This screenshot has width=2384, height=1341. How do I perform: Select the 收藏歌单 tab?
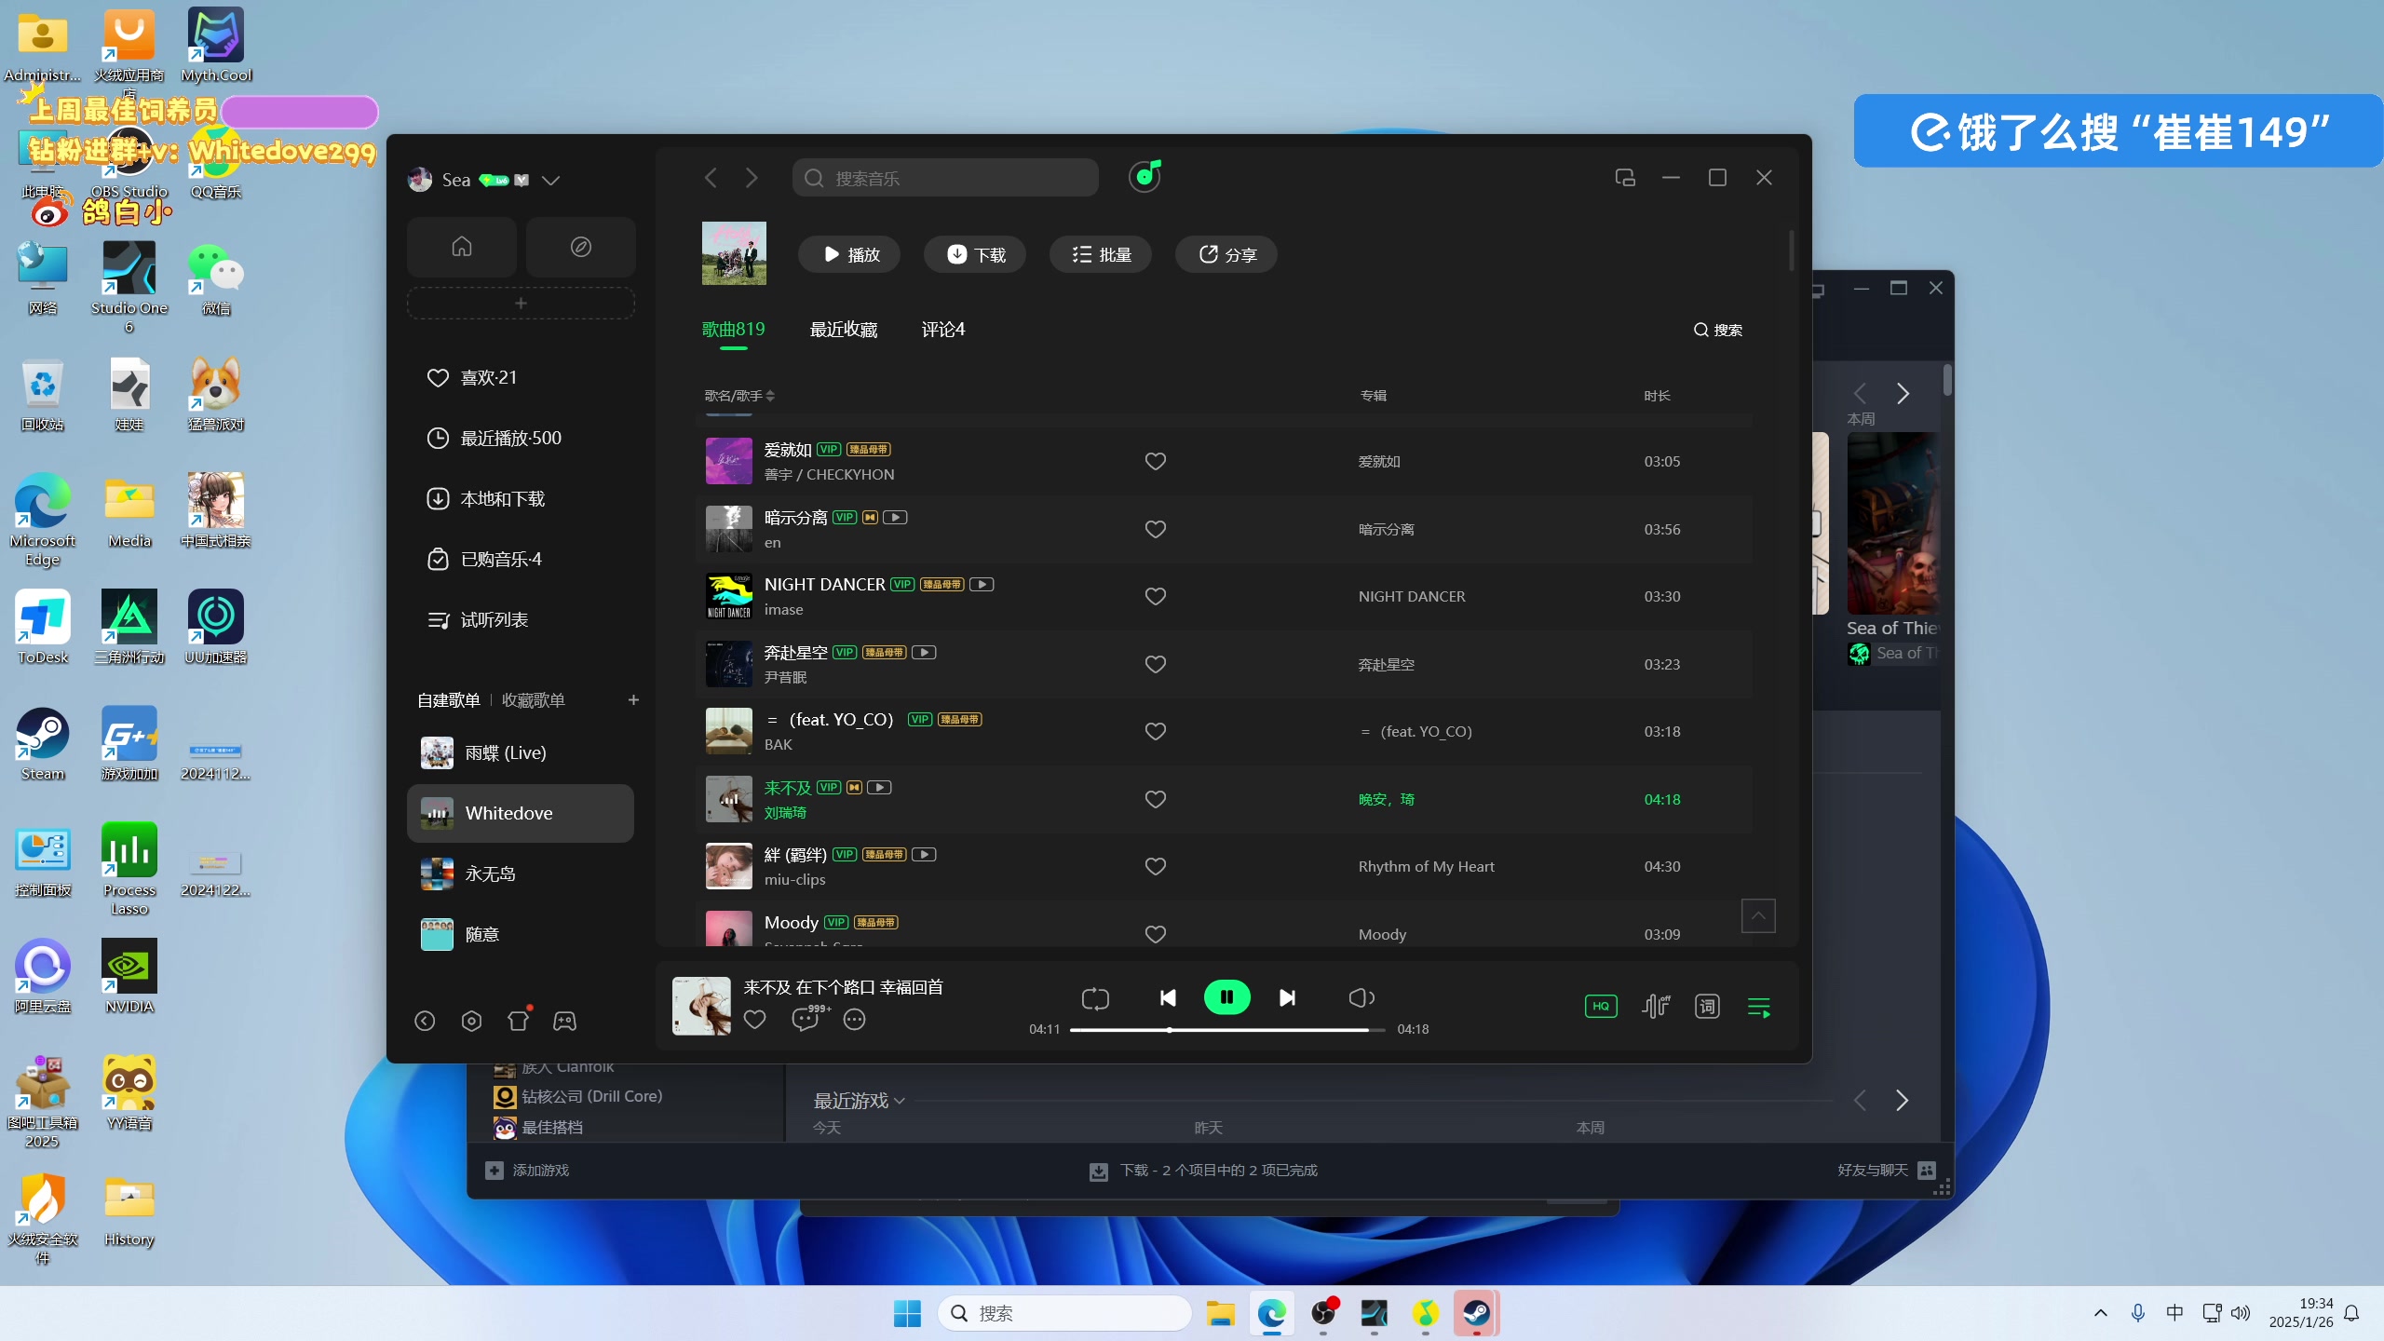(534, 700)
